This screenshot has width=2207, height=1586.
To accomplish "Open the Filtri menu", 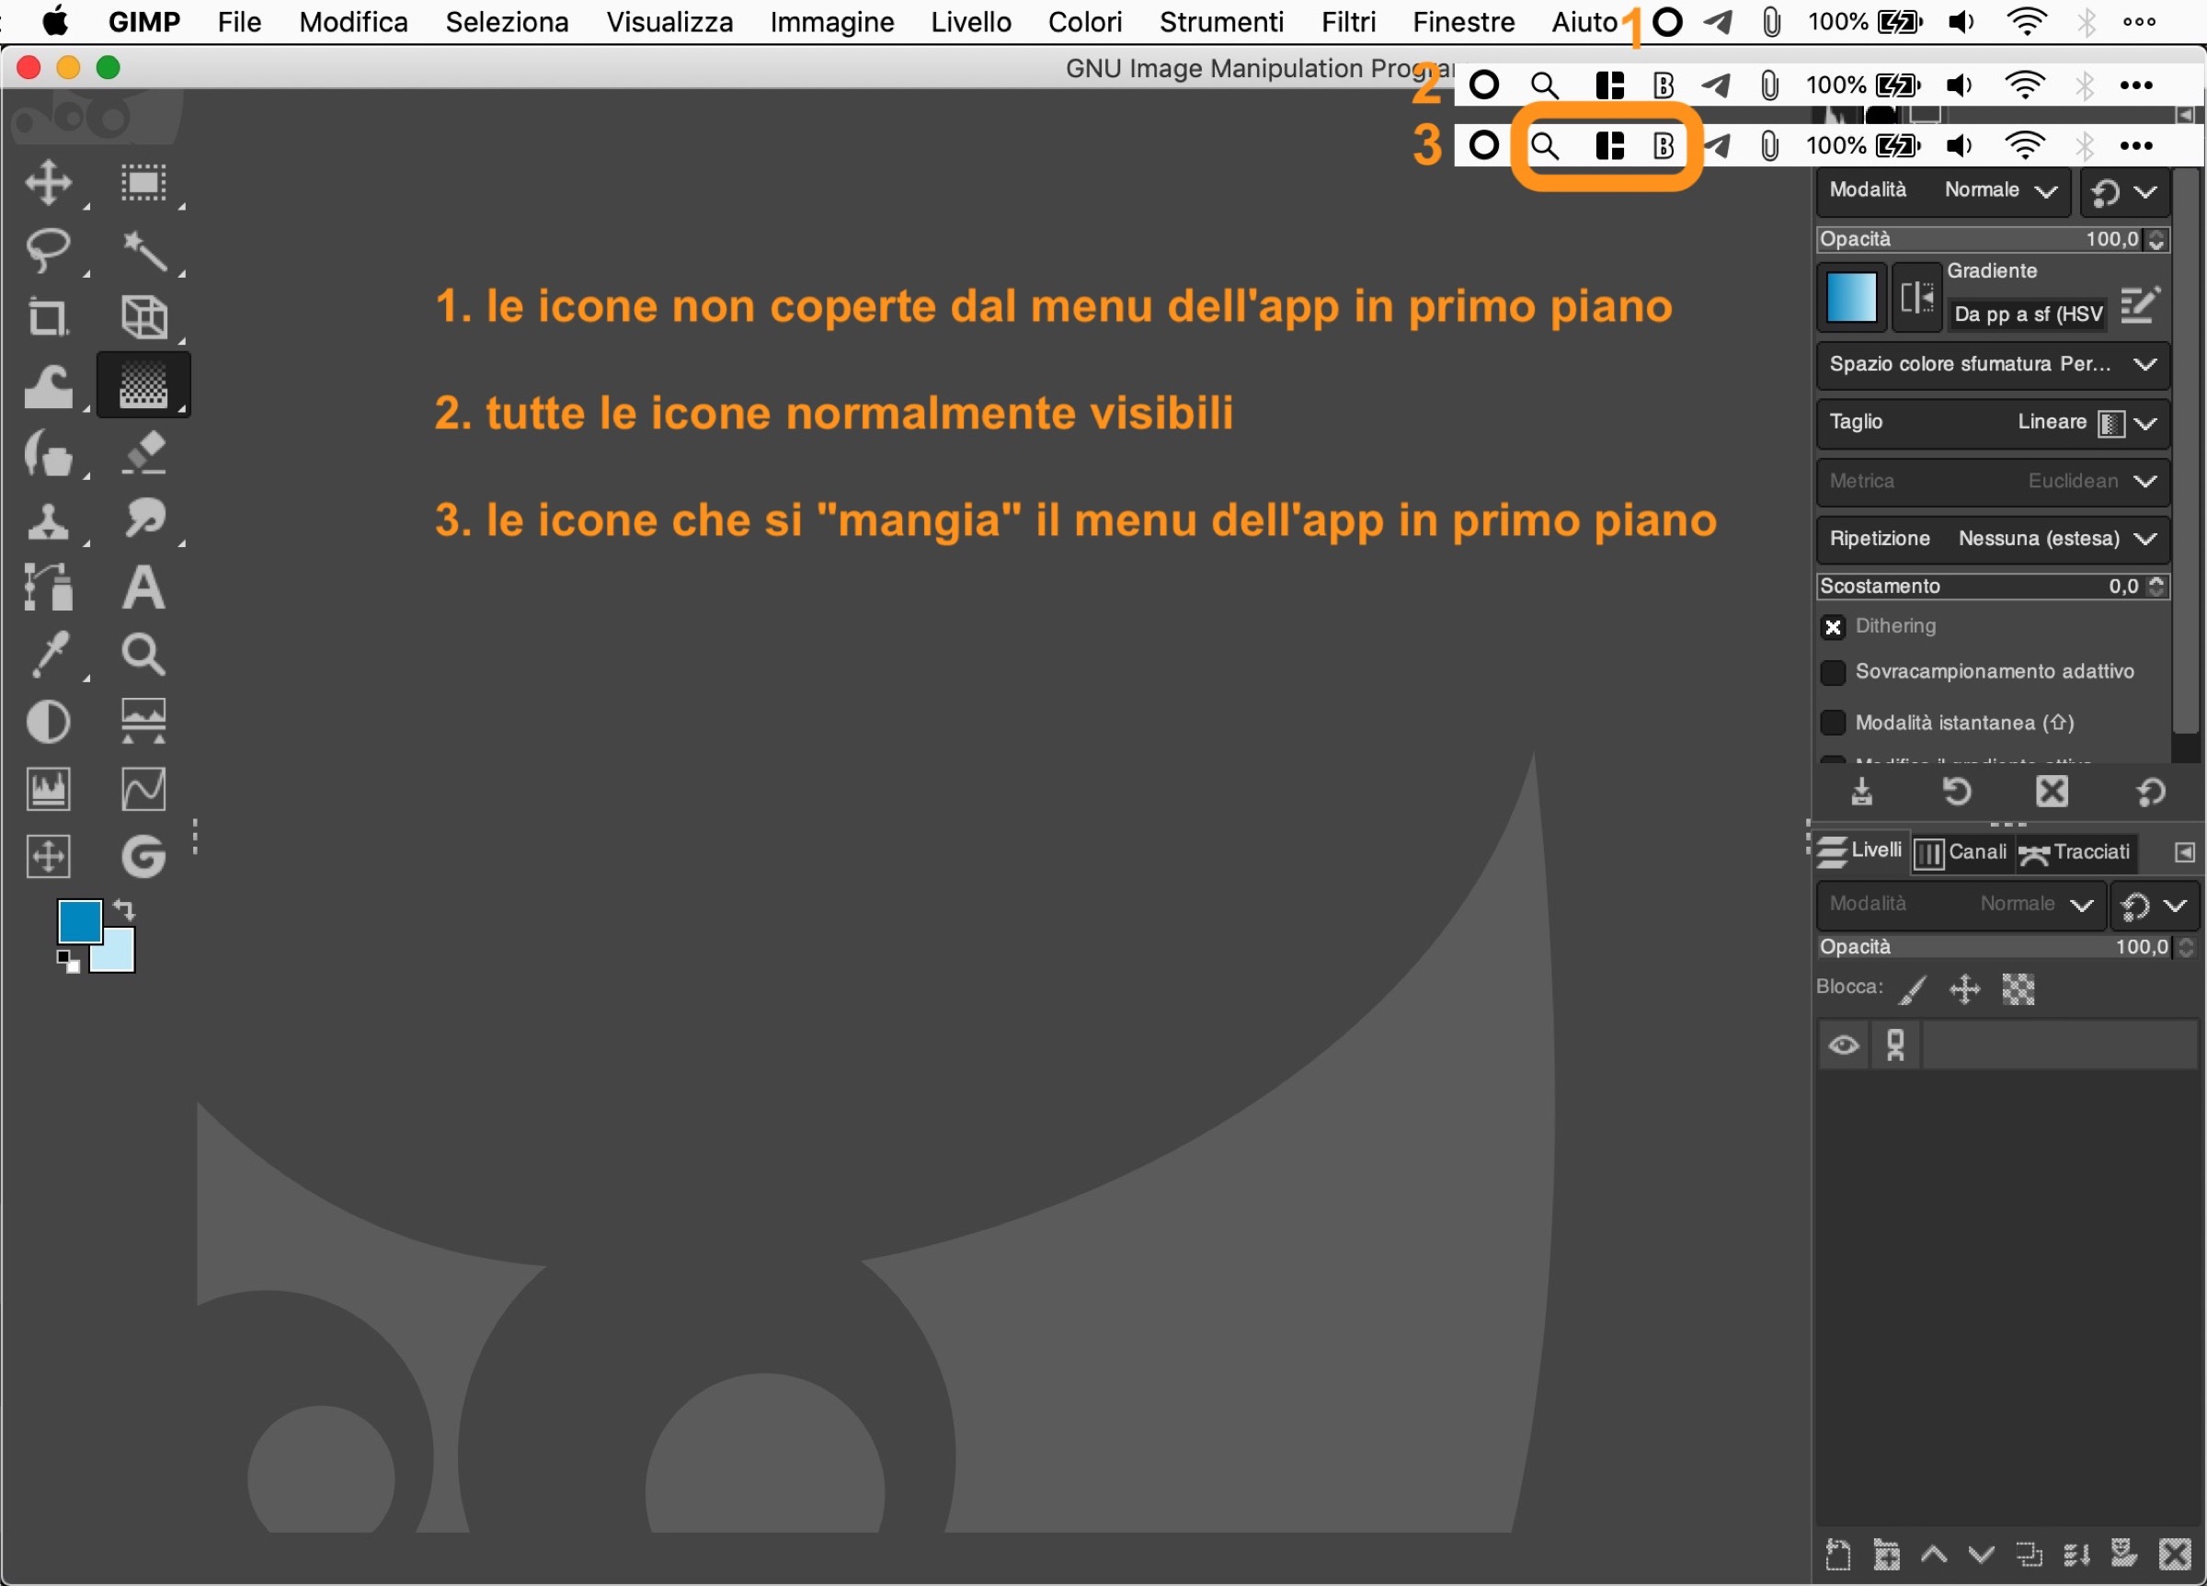I will pos(1349,21).
